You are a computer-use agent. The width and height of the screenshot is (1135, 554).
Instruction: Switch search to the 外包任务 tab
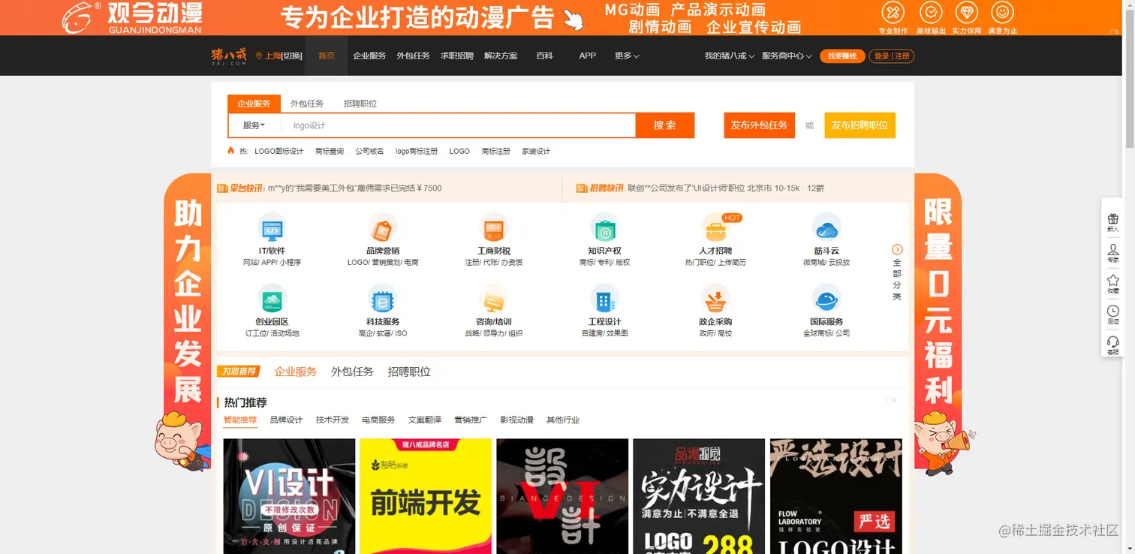point(307,104)
